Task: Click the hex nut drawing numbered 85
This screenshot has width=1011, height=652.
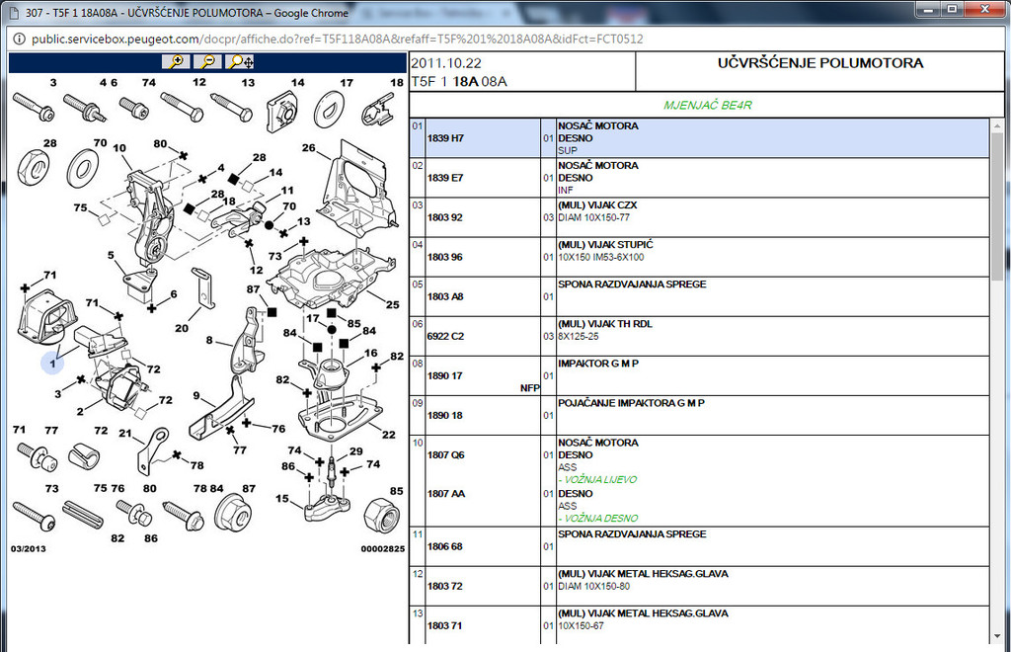Action: (x=382, y=516)
